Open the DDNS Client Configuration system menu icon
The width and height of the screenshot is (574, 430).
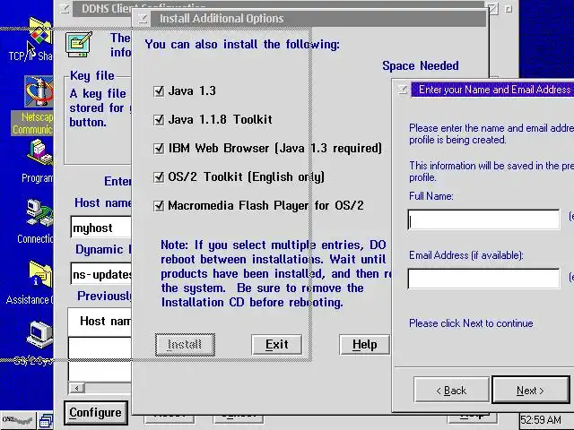65,8
